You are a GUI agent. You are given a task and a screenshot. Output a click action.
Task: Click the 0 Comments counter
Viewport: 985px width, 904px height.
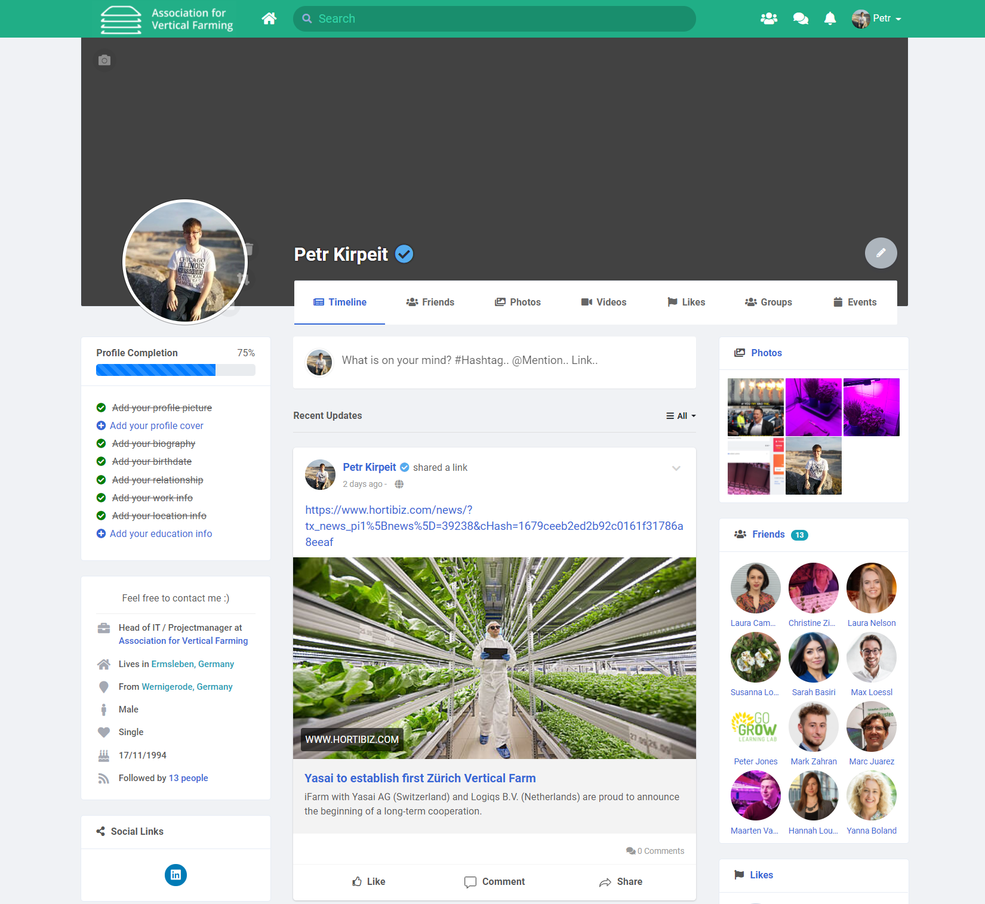click(655, 851)
